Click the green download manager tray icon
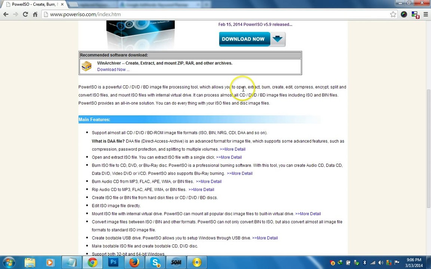Viewport: 431px width, 269px height. pos(340,262)
